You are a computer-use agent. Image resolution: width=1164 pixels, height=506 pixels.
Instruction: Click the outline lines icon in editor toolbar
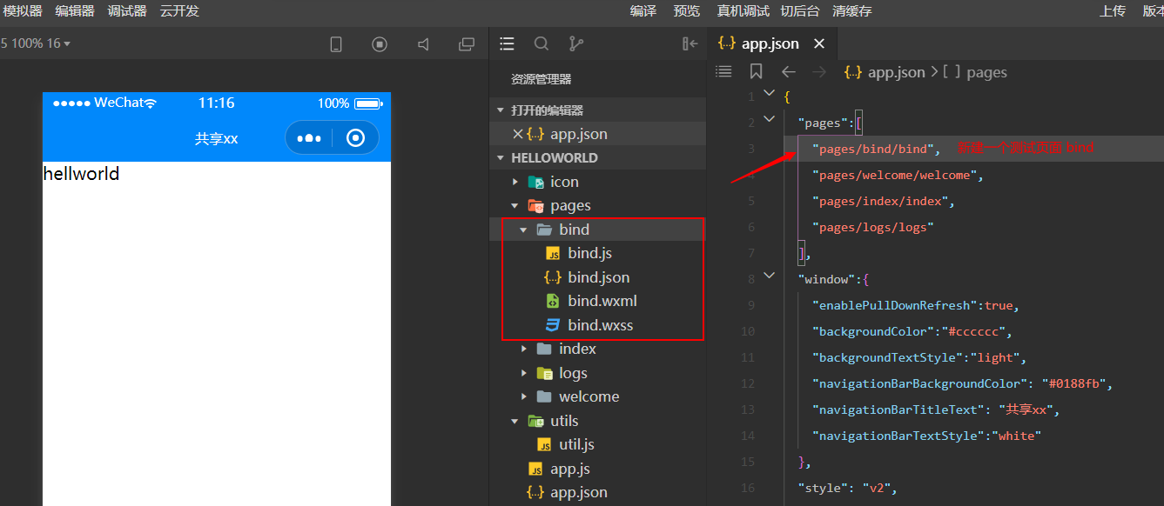tap(723, 72)
